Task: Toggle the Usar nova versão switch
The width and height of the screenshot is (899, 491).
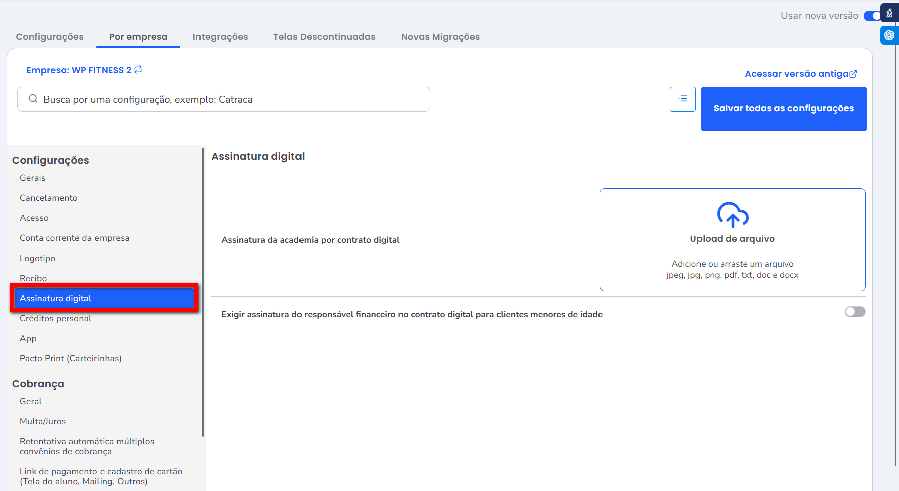Action: pos(872,16)
